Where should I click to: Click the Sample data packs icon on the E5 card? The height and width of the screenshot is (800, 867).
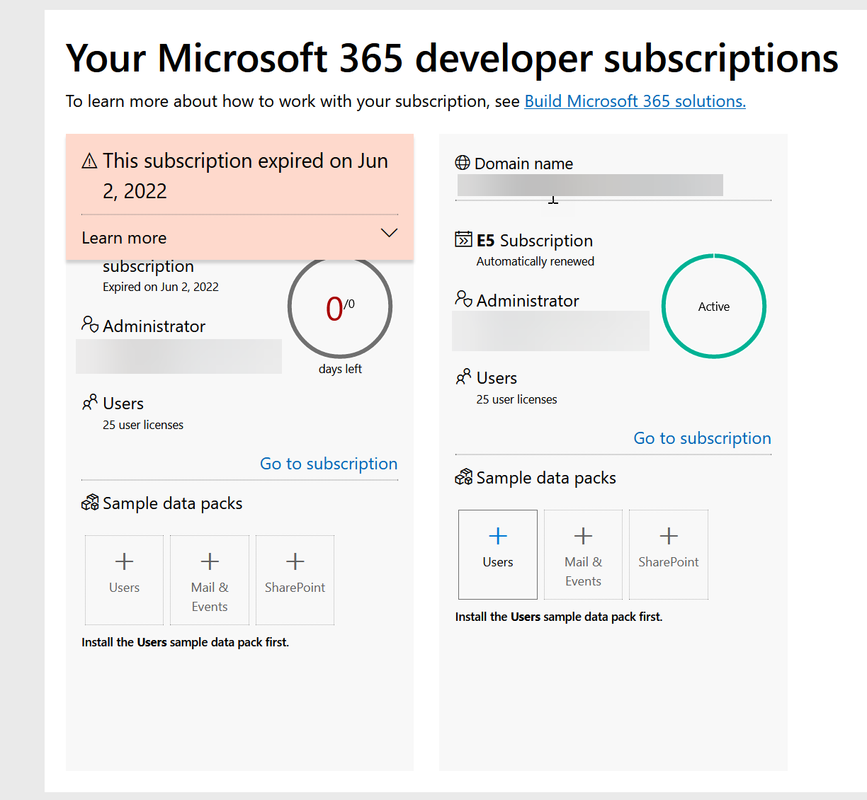[464, 477]
